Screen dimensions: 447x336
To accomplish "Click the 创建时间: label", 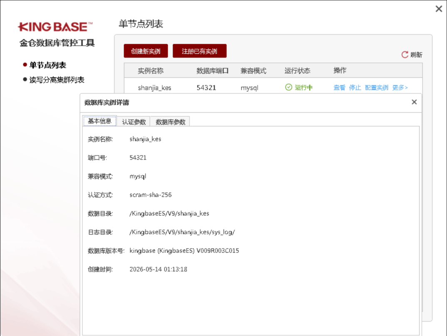I will coord(100,269).
